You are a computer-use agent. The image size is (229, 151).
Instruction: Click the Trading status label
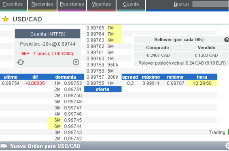(217, 132)
